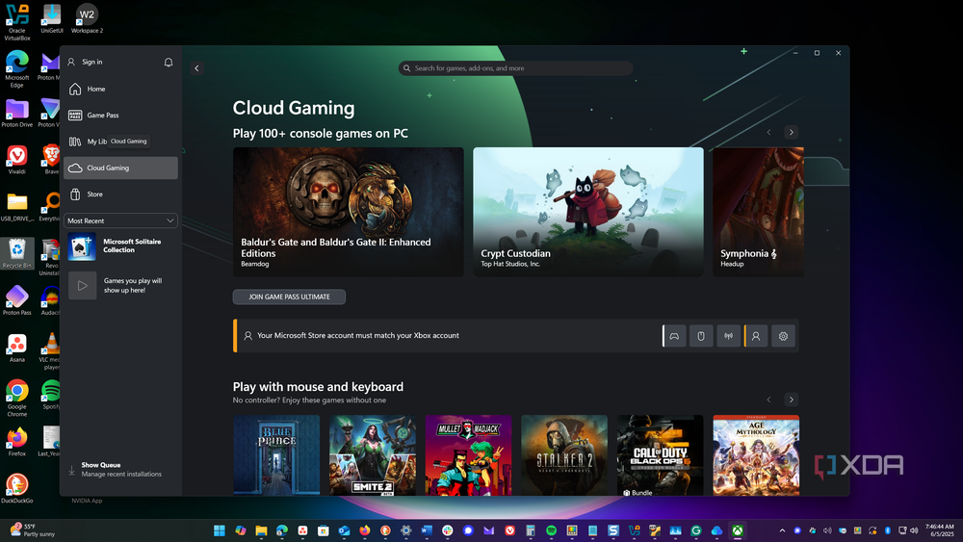Click the search games input field
This screenshot has width=963, height=542.
(516, 68)
